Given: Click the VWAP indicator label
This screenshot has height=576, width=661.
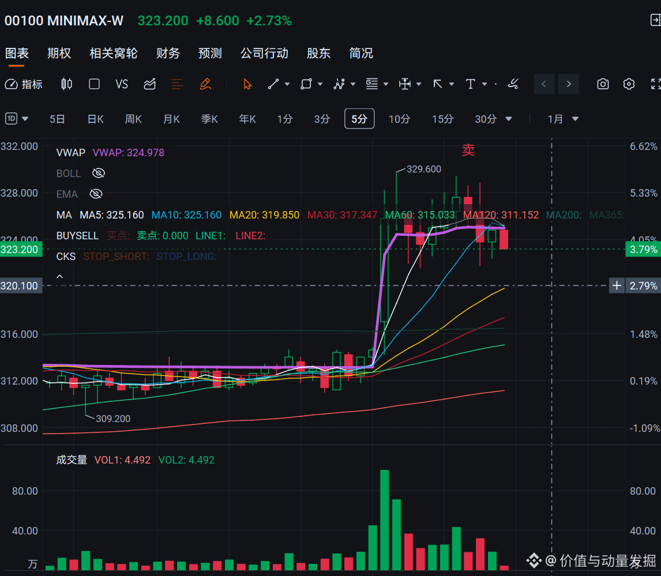Looking at the screenshot, I should 71,153.
